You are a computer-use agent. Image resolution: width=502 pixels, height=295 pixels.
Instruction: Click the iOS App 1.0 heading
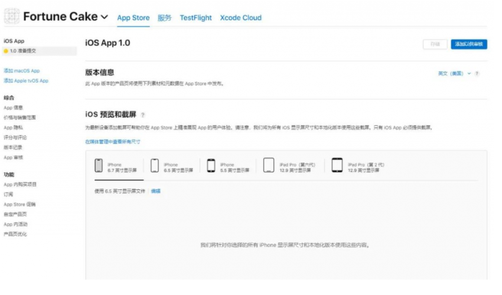(x=107, y=43)
